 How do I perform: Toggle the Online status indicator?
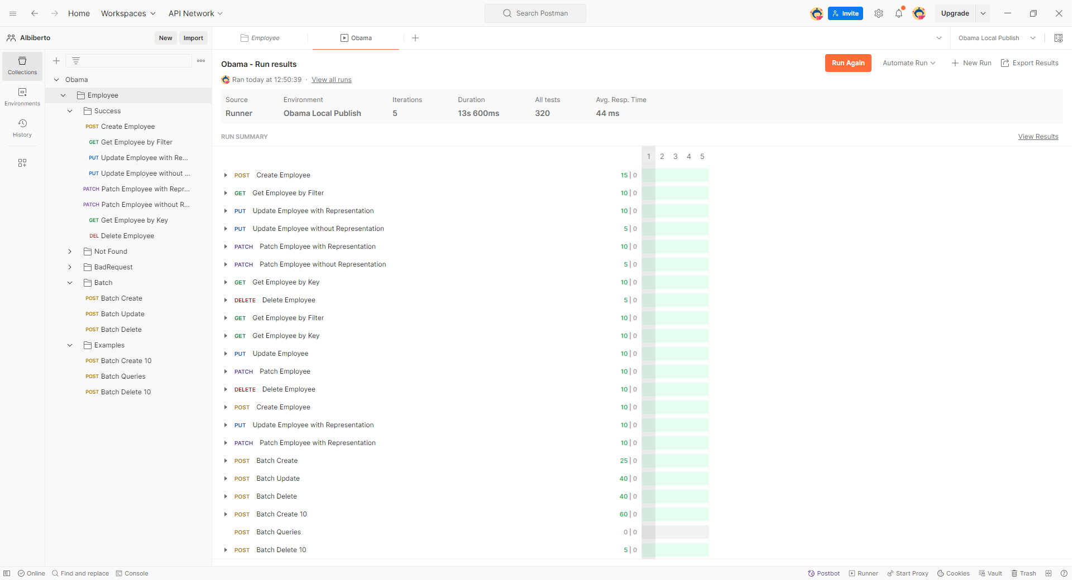click(x=31, y=573)
